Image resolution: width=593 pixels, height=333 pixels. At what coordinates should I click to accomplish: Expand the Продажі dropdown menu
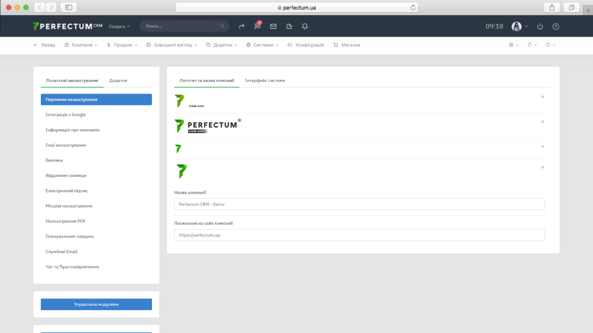(122, 45)
